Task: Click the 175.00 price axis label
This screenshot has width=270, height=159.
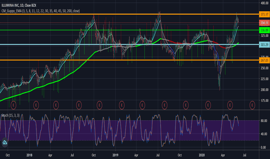Action: click(x=264, y=101)
